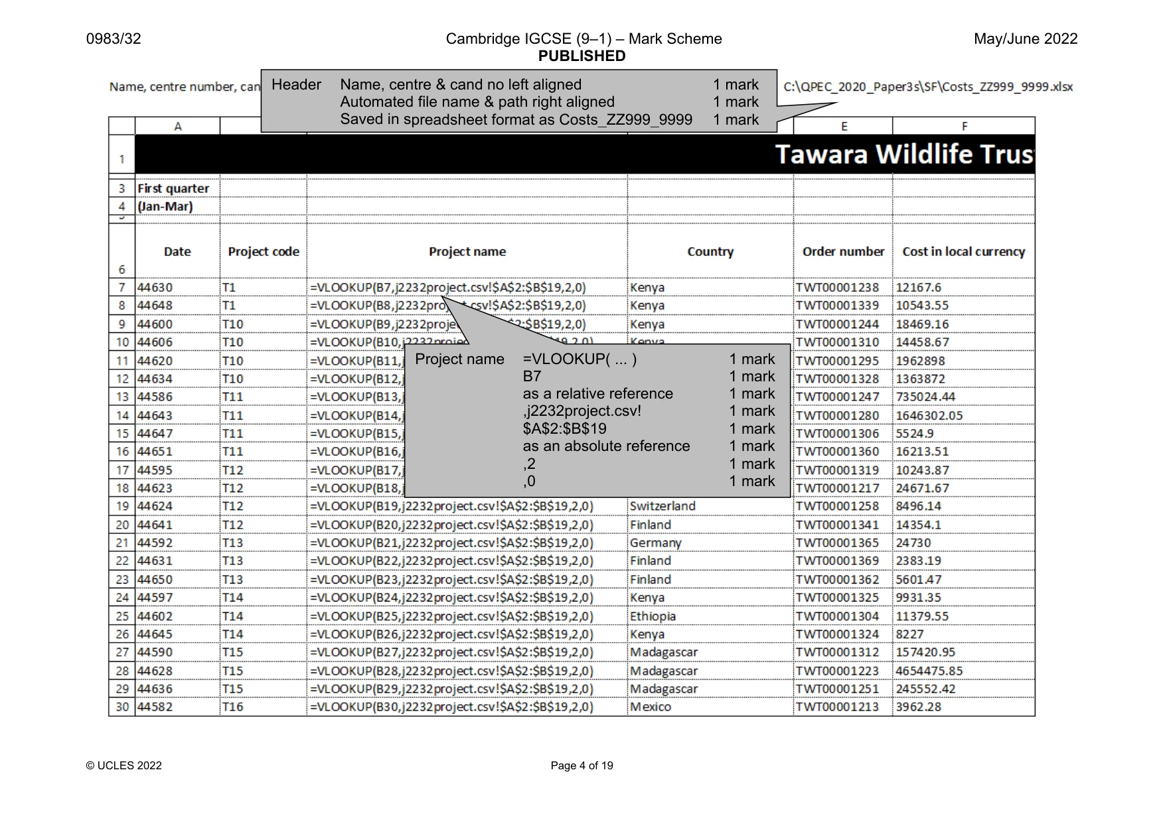Select the 'Date' column heading cell

(x=177, y=251)
